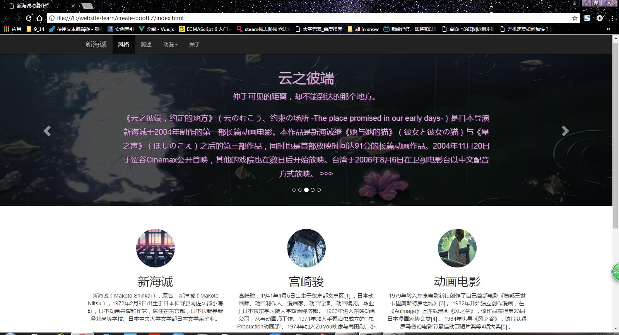Open the 使用文本编辑器 rocket bookmark
The image size is (619, 335).
(75, 29)
